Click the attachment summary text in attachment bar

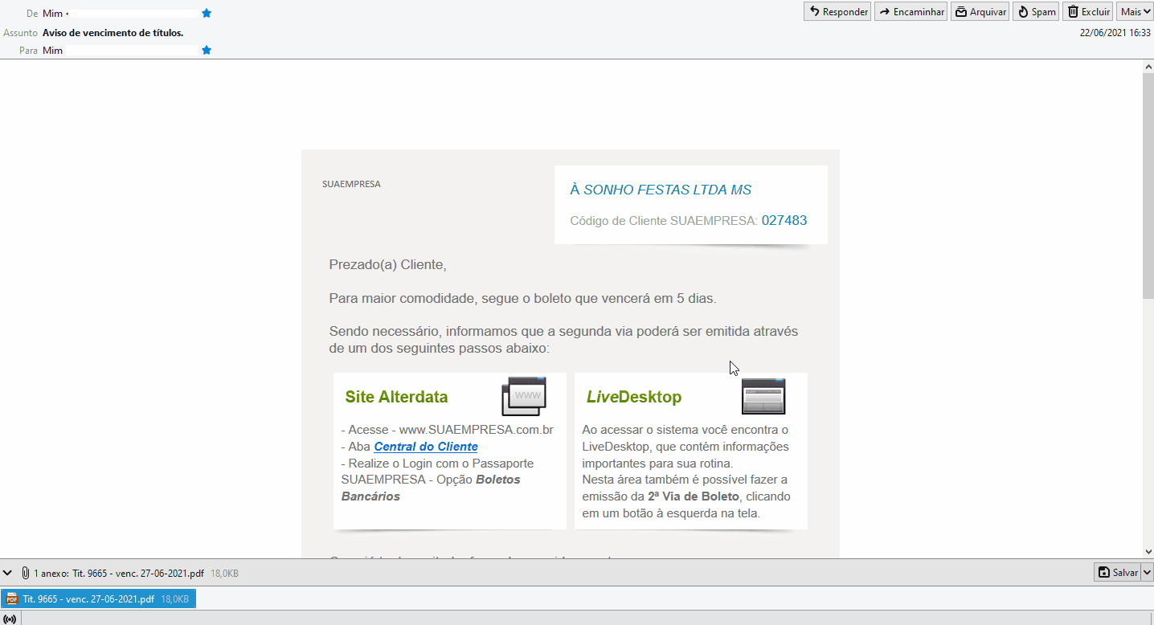(119, 574)
